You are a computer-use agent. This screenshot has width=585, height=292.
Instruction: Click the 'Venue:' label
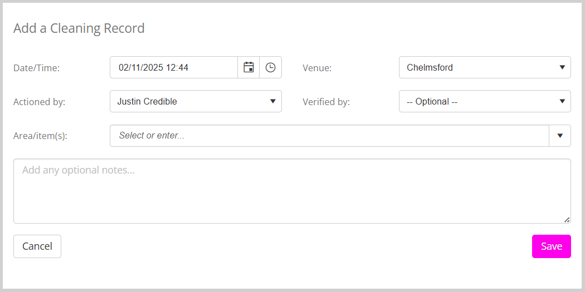(x=317, y=68)
